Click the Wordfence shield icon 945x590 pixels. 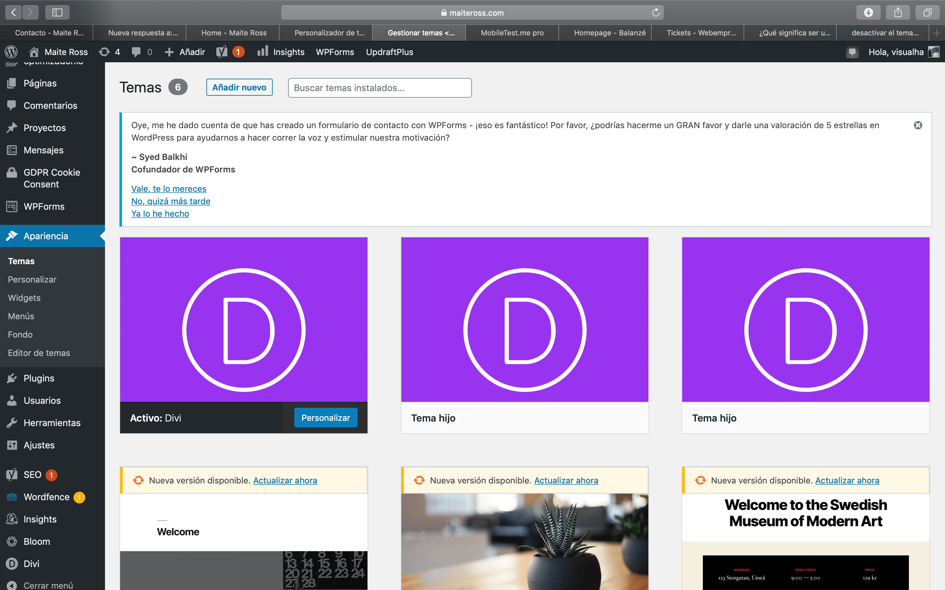(12, 497)
